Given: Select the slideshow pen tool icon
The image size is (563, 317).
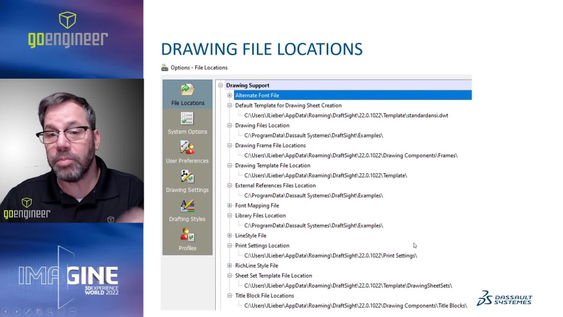Looking at the screenshot, I should (28, 311).
